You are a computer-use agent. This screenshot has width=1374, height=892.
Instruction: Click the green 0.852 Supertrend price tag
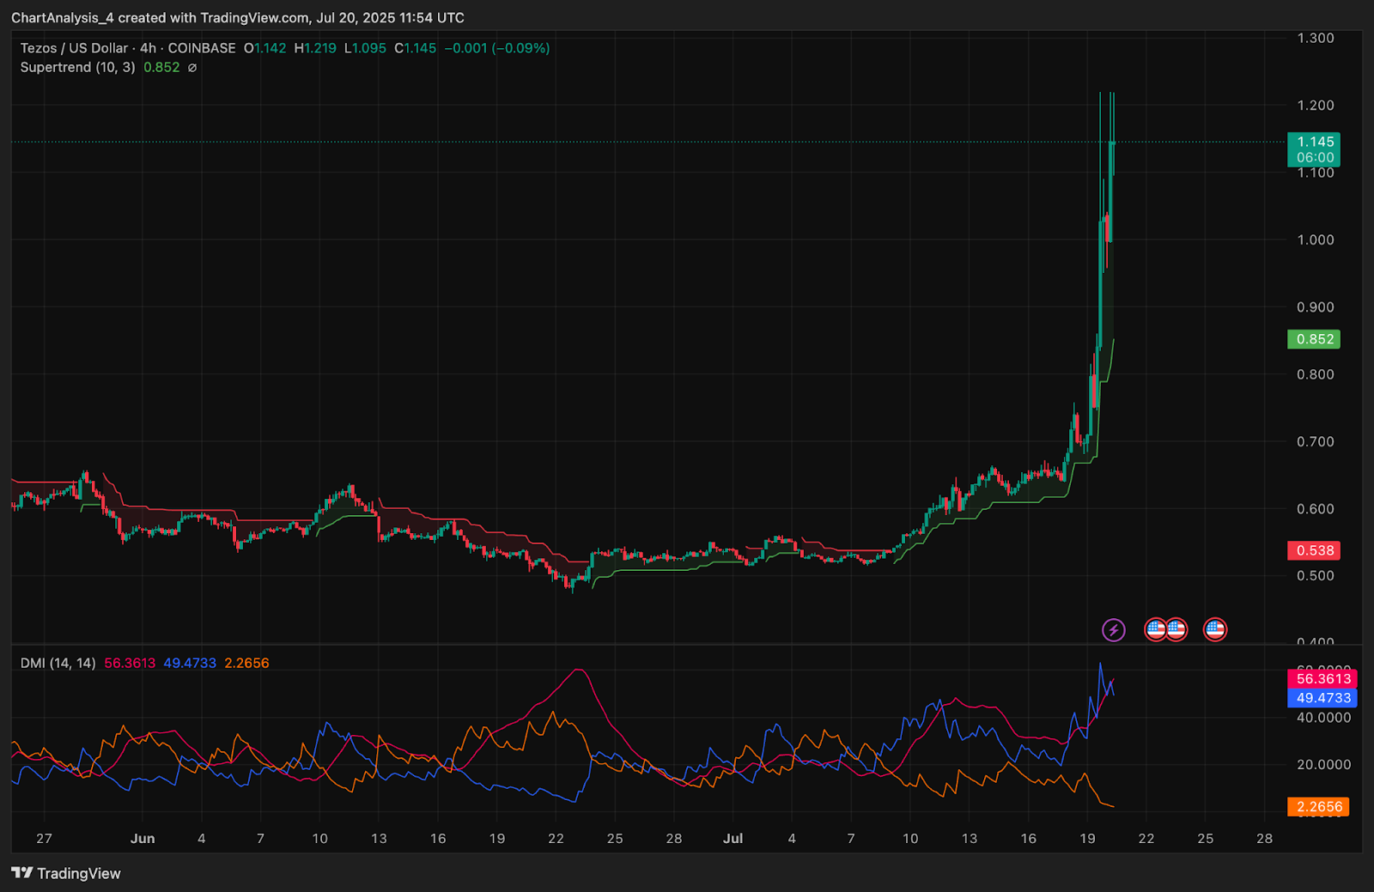[x=1314, y=339]
